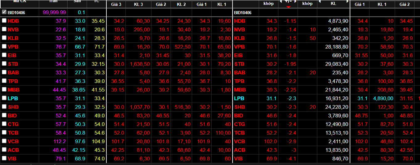Click the red sort triangle under +/-
Viewport: 420px width, 165px height.
pos(288,7)
